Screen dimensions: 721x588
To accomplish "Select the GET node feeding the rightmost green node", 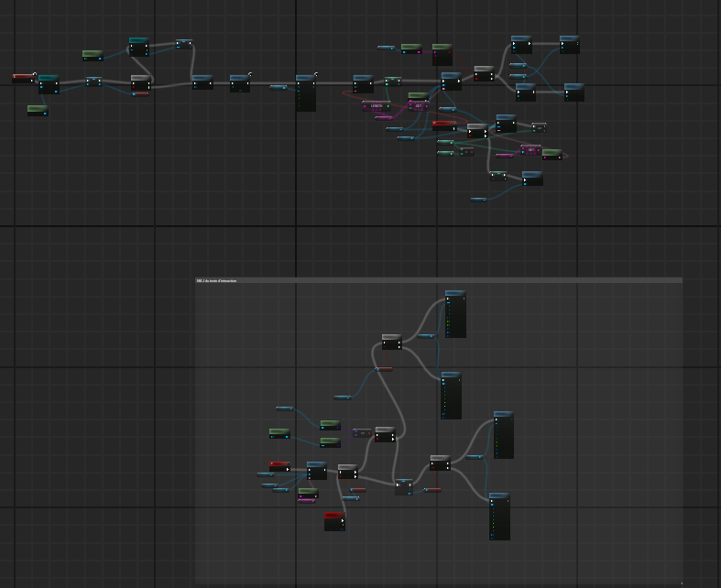I will (x=531, y=150).
